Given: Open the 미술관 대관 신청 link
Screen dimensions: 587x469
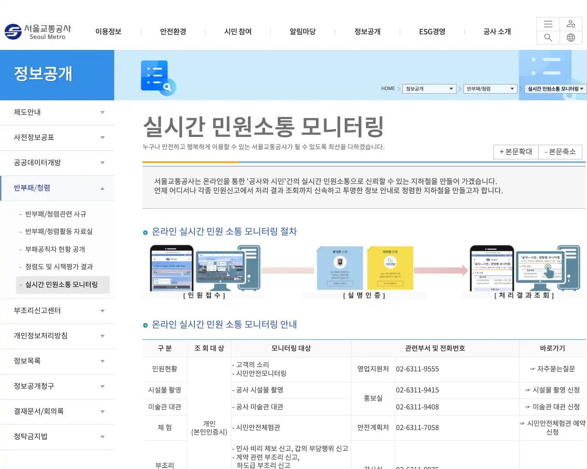Looking at the screenshot, I should 552,407.
